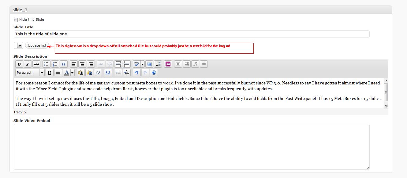Paste from Word
Image resolution: width=407 pixels, height=178 pixels.
(x=89, y=73)
